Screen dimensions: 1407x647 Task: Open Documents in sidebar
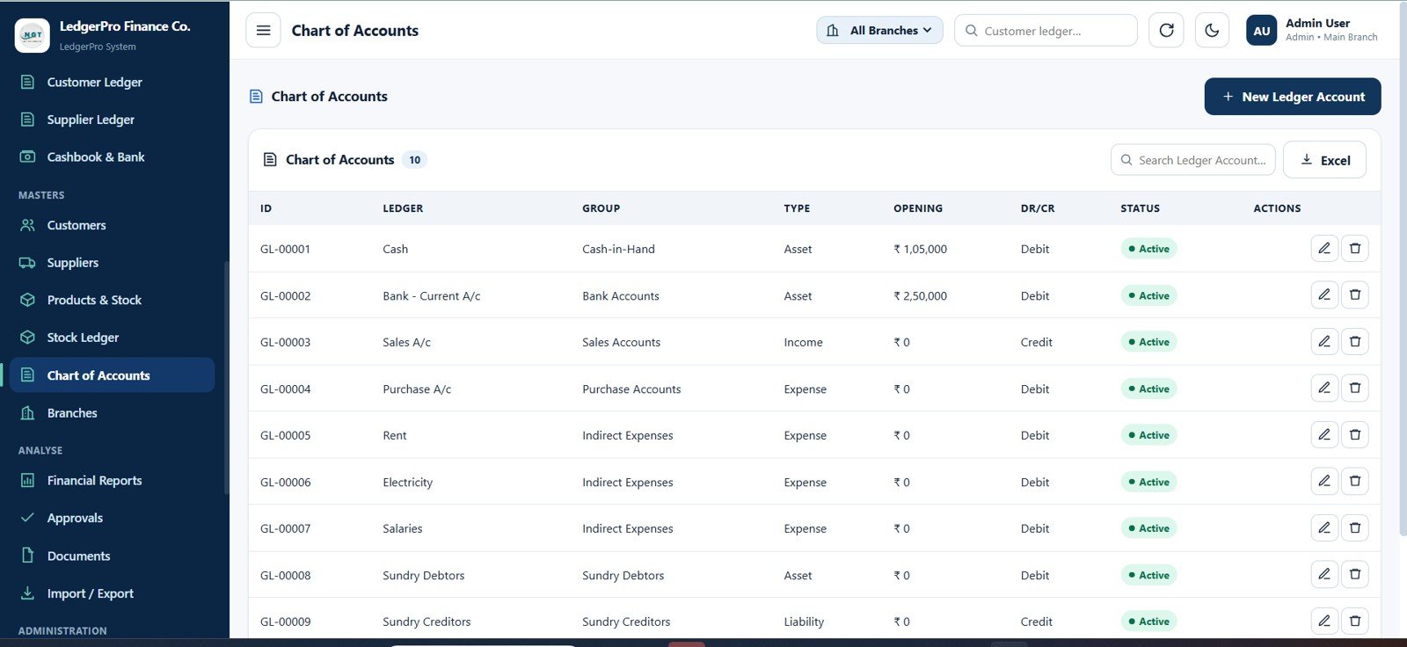tap(112, 556)
